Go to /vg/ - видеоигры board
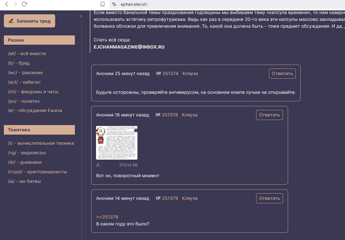Image resolution: width=345 pixels, height=240 pixels. point(27,153)
